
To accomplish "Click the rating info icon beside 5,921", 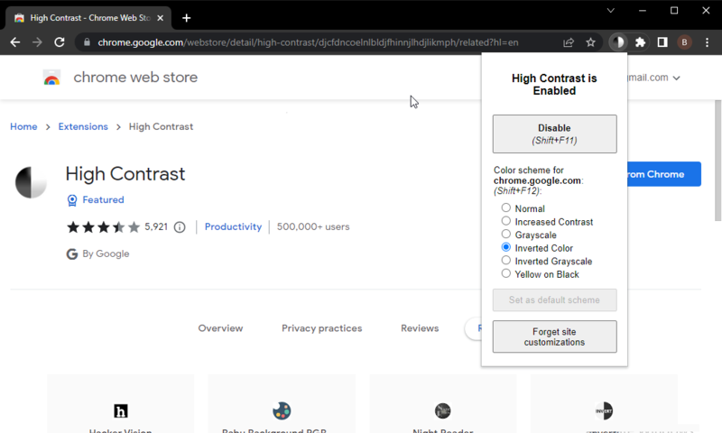I will [x=180, y=227].
